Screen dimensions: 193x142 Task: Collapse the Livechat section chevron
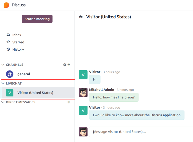point(3,83)
